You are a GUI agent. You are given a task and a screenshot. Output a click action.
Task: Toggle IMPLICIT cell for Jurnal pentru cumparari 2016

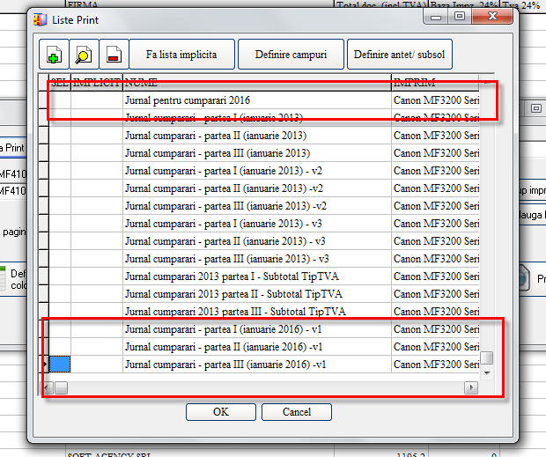96,100
